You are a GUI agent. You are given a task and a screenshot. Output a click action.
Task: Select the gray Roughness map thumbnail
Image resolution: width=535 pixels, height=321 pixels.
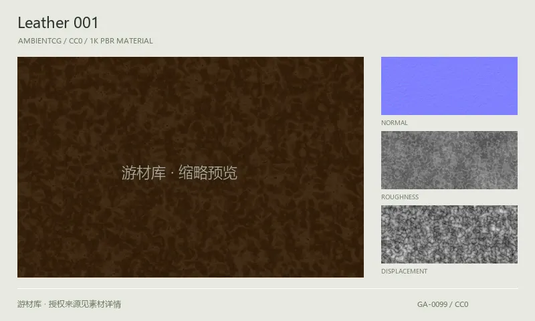pos(449,160)
